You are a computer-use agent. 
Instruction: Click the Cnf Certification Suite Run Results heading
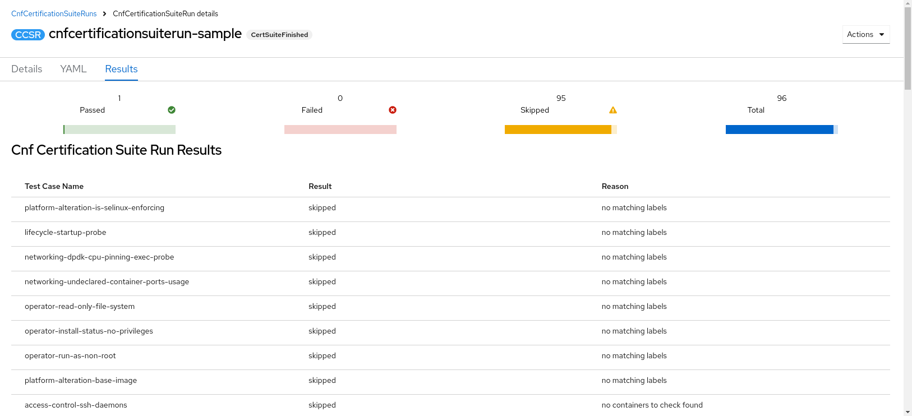click(116, 150)
